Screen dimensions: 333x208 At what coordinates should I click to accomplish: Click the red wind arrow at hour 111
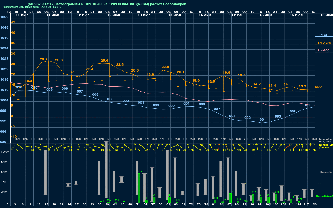[288, 147]
